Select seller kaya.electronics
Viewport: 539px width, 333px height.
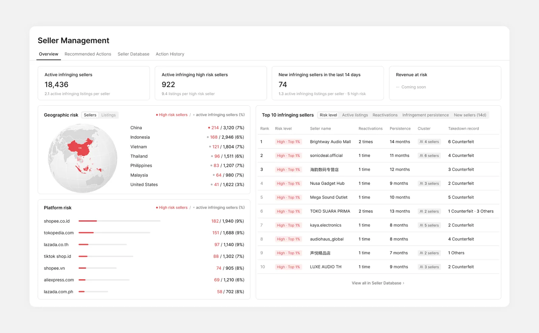(x=326, y=225)
